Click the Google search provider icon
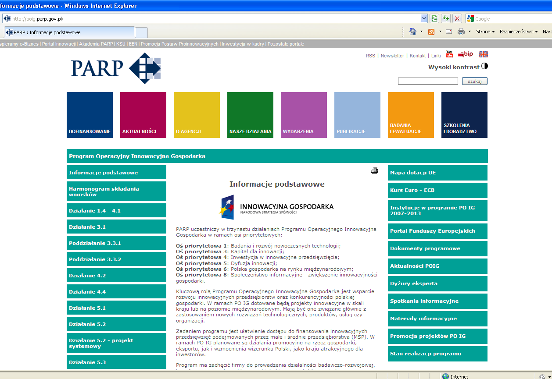 470,18
